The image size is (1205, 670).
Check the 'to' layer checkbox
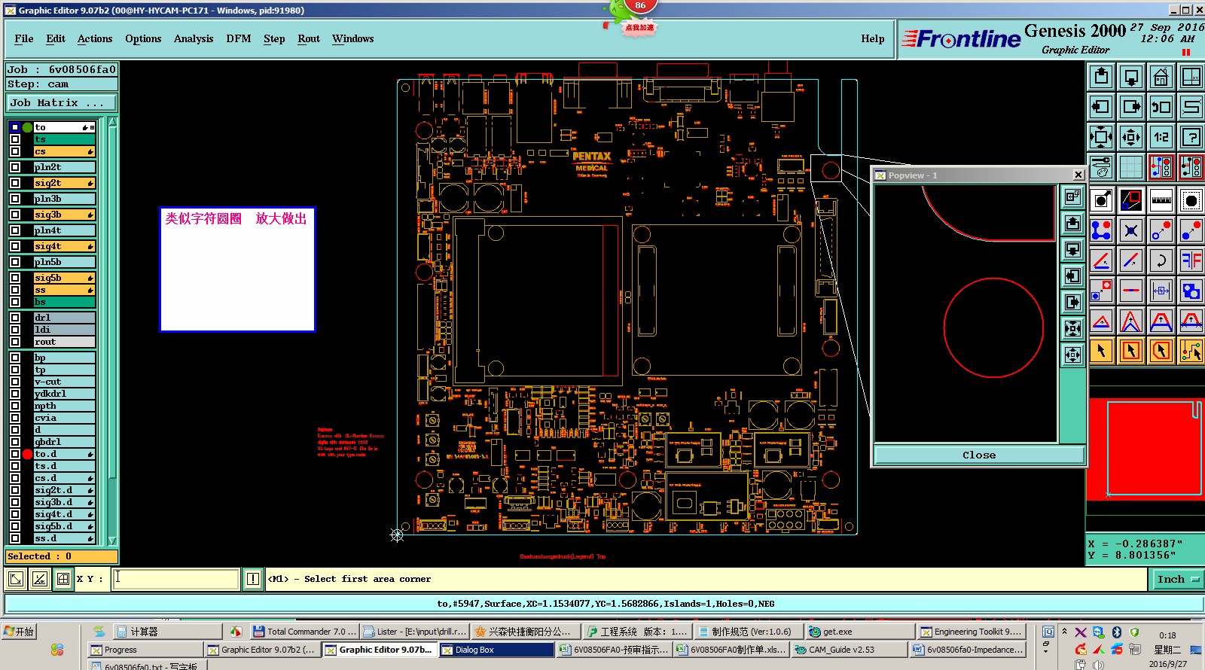15,127
